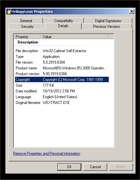The image size is (140, 180).
Task: Select the Date modified property label
Action: [26, 91]
